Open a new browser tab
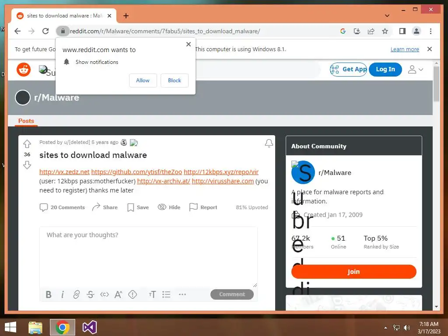448x336 pixels. point(126,16)
